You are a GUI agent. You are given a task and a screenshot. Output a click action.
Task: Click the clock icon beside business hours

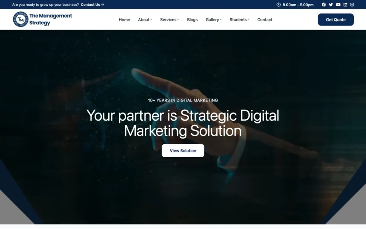point(278,5)
